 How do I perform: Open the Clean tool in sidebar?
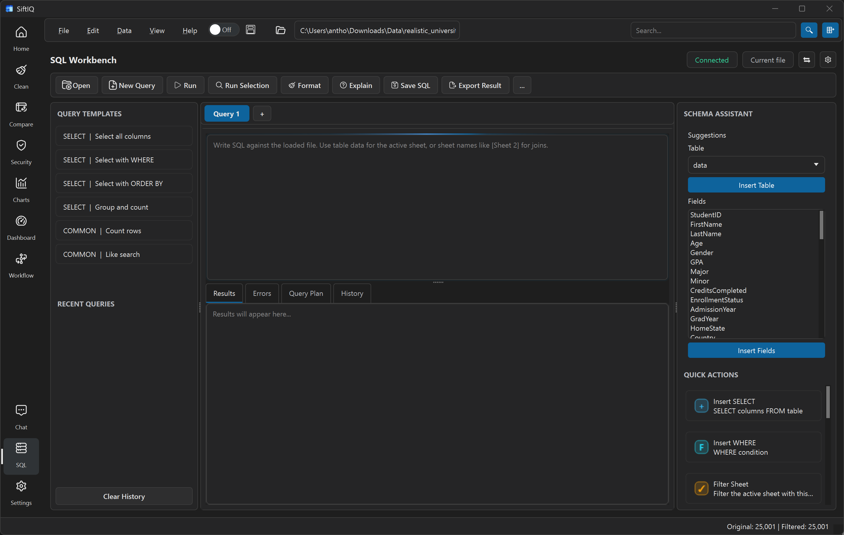pyautogui.click(x=21, y=76)
